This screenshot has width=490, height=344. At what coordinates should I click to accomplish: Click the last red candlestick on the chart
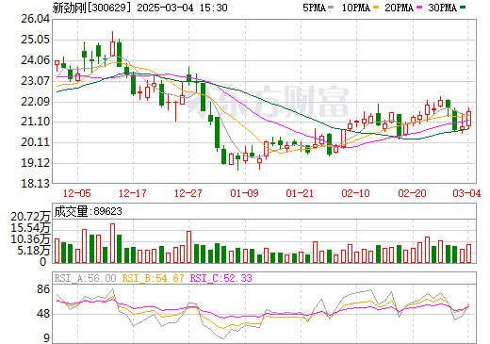click(x=469, y=119)
